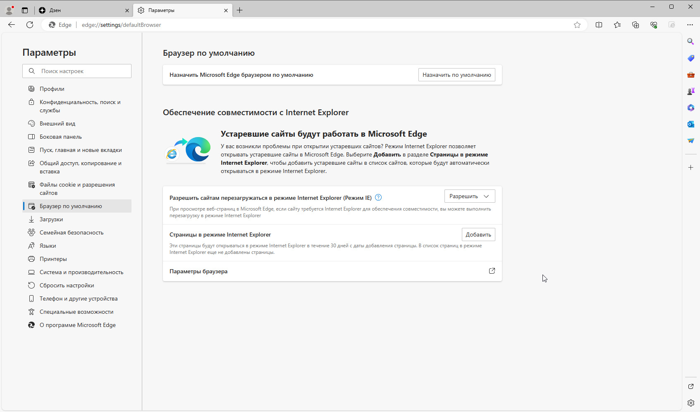Open Телефон и другие устройства section
Screen dimensions: 700x412
[77, 298]
